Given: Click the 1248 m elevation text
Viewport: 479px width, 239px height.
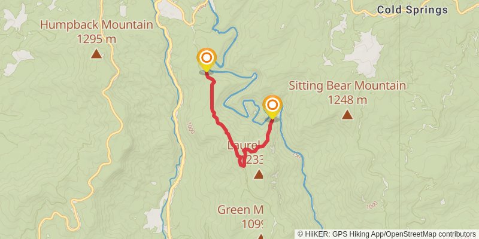Looking at the screenshot, I should click(347, 100).
